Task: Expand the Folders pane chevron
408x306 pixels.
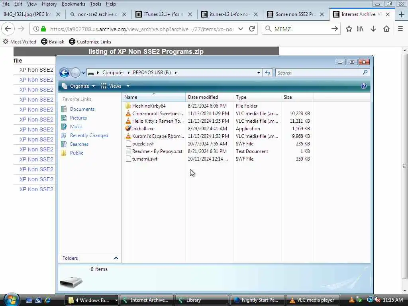Action: [x=116, y=258]
